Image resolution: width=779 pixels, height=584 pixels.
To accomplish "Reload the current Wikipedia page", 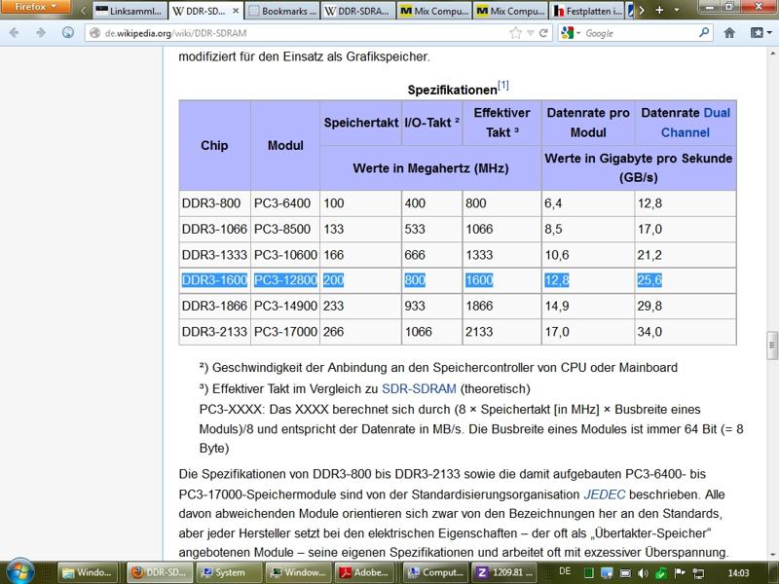I will (x=544, y=32).
